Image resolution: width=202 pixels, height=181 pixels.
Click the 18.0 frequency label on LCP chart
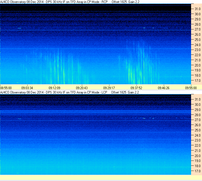[x=198, y=166]
